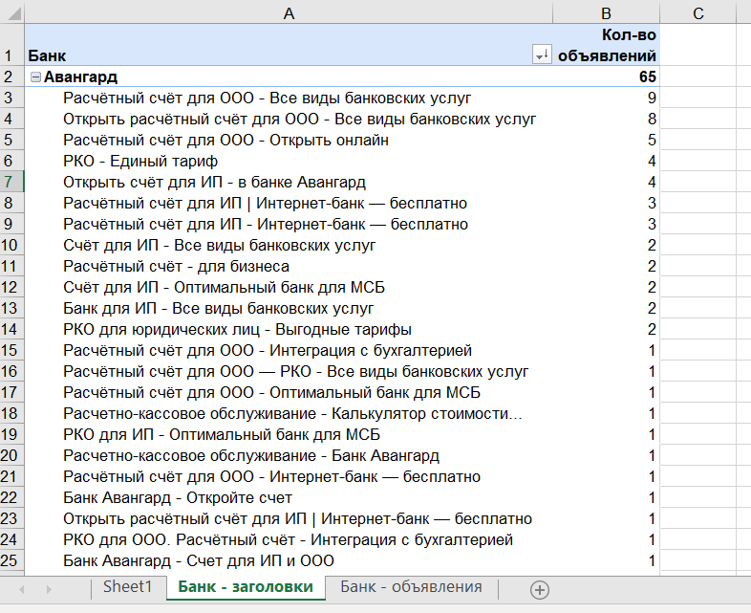Screen dimensions: 751x613
Task: Click the Кол-во объявлений header cell
Action: (x=606, y=45)
